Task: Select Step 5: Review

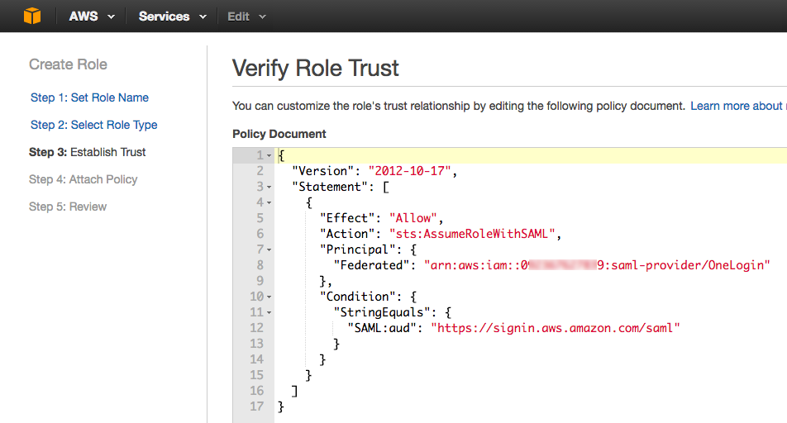Action: [68, 207]
